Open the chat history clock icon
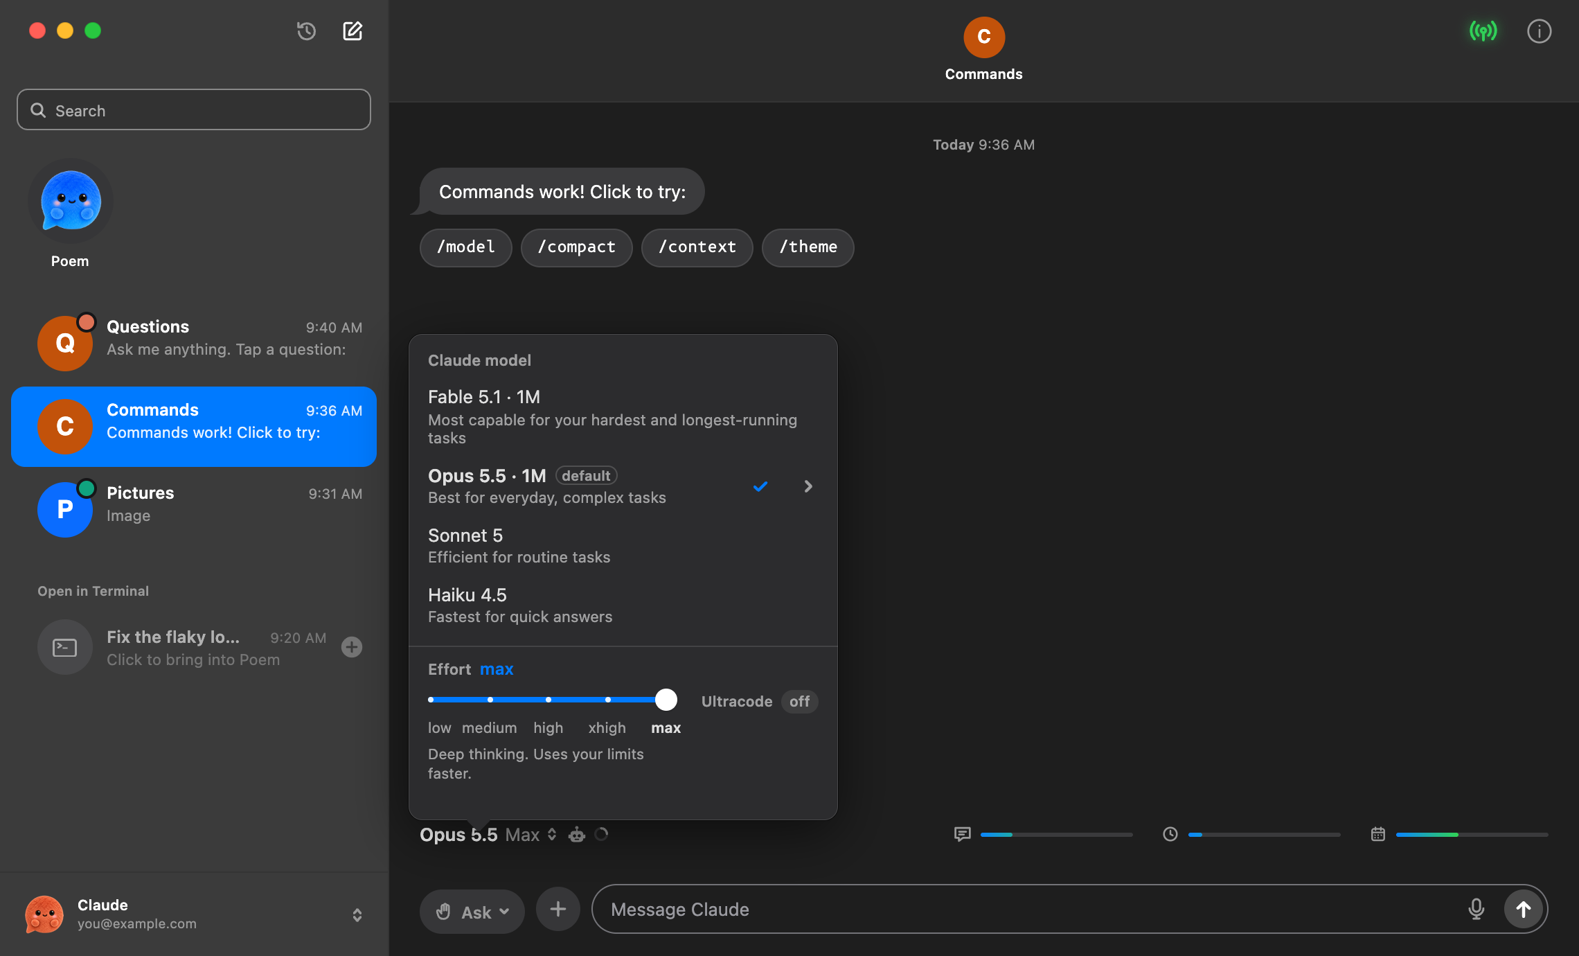1579x956 pixels. tap(306, 31)
